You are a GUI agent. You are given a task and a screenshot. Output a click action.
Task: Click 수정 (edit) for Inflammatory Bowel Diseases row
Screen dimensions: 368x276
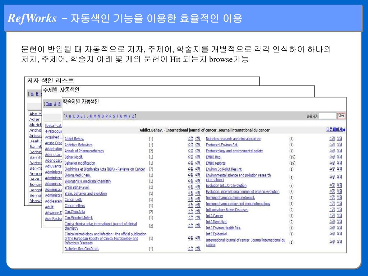click(332, 210)
